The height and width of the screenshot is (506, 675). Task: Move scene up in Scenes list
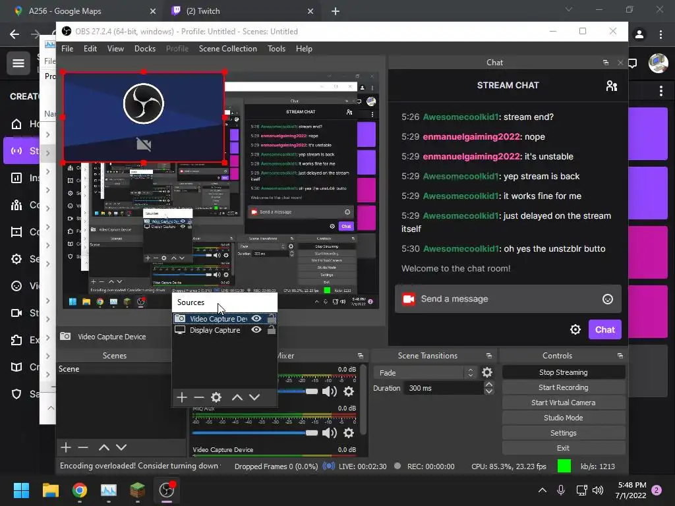(x=103, y=447)
